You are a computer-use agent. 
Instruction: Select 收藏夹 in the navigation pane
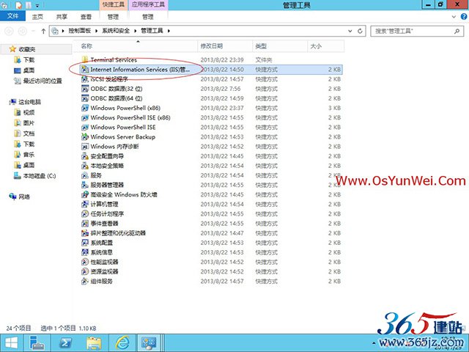pyautogui.click(x=27, y=49)
